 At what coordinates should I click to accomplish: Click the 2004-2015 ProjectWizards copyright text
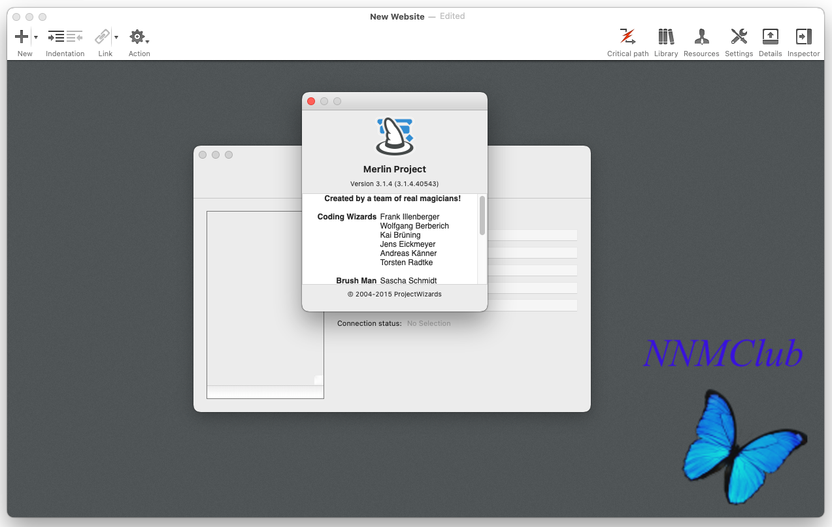pos(394,295)
